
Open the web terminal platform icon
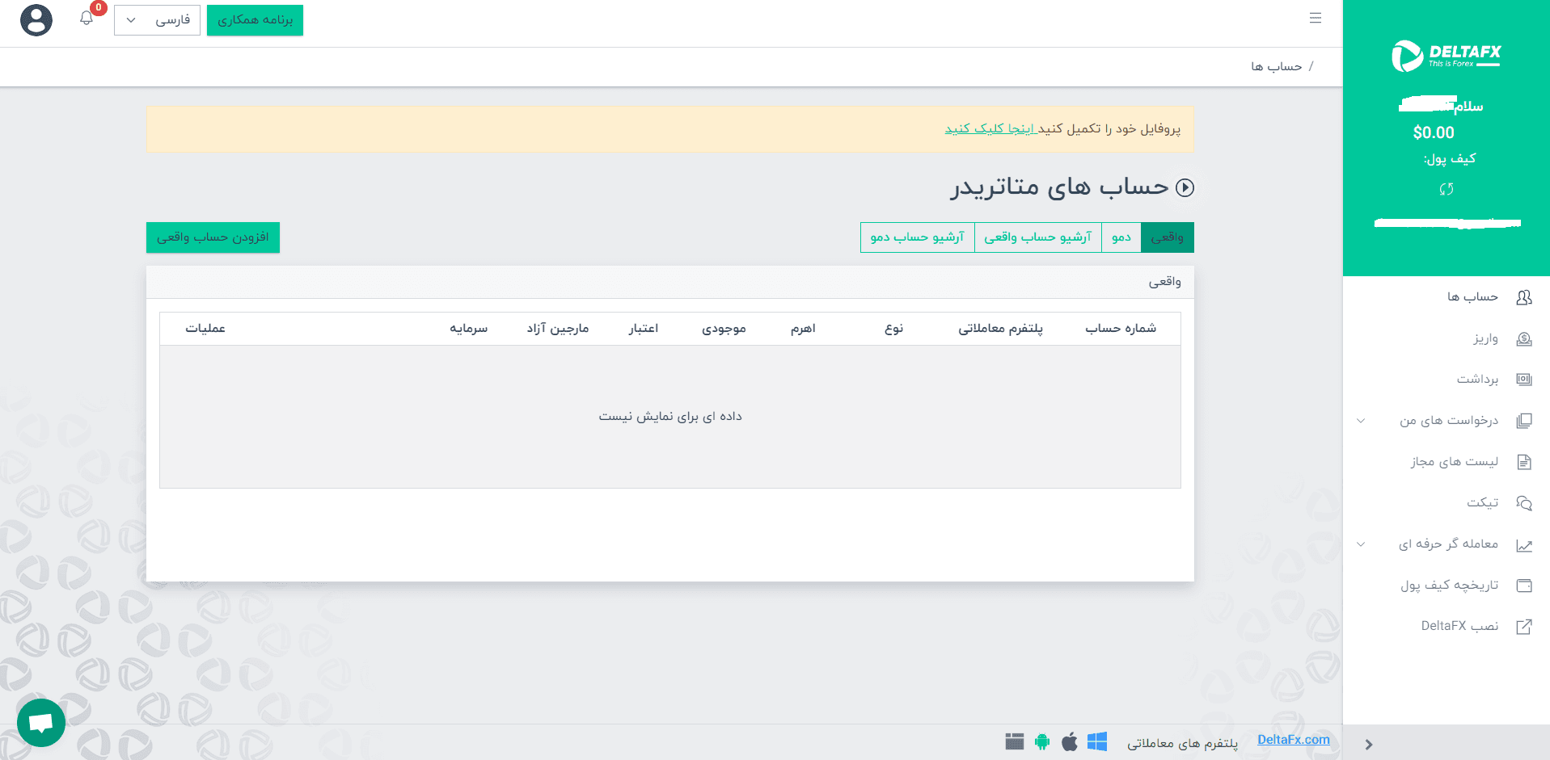click(x=1015, y=741)
